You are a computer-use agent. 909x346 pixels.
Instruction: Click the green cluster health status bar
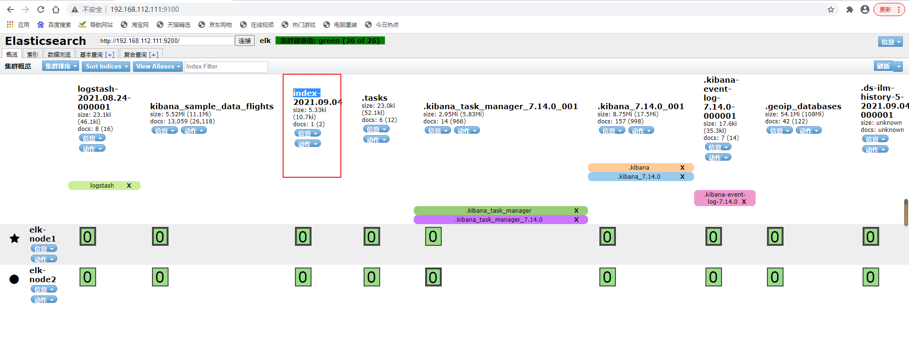coord(330,41)
